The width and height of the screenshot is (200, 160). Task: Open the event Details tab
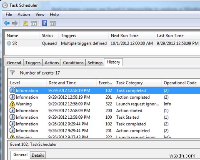[x=38, y=155]
